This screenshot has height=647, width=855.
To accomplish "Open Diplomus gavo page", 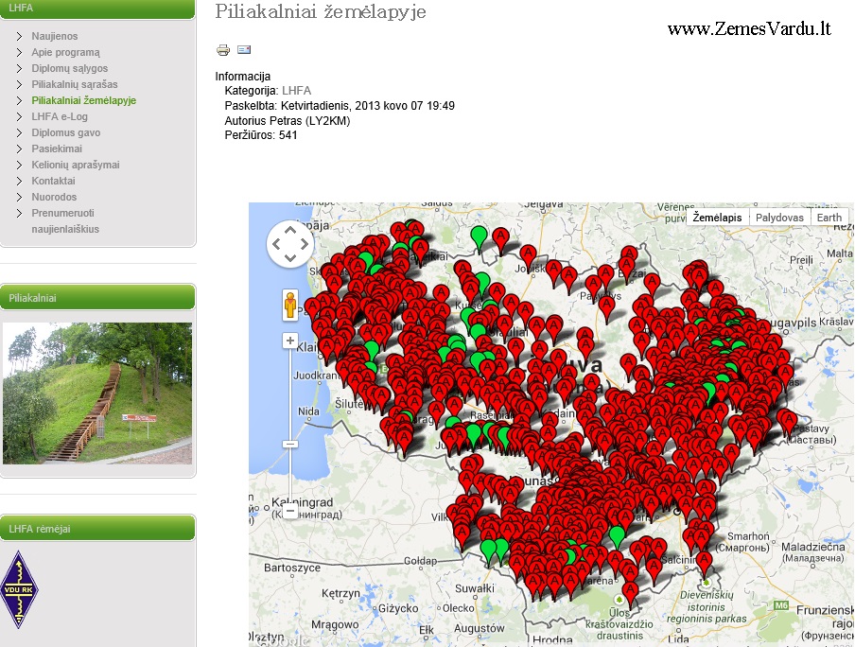I will [x=66, y=132].
